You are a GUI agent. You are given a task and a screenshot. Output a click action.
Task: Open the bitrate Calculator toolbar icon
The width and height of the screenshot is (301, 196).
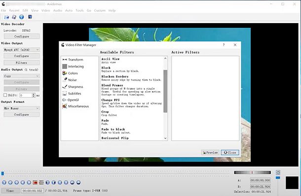pos(30,17)
